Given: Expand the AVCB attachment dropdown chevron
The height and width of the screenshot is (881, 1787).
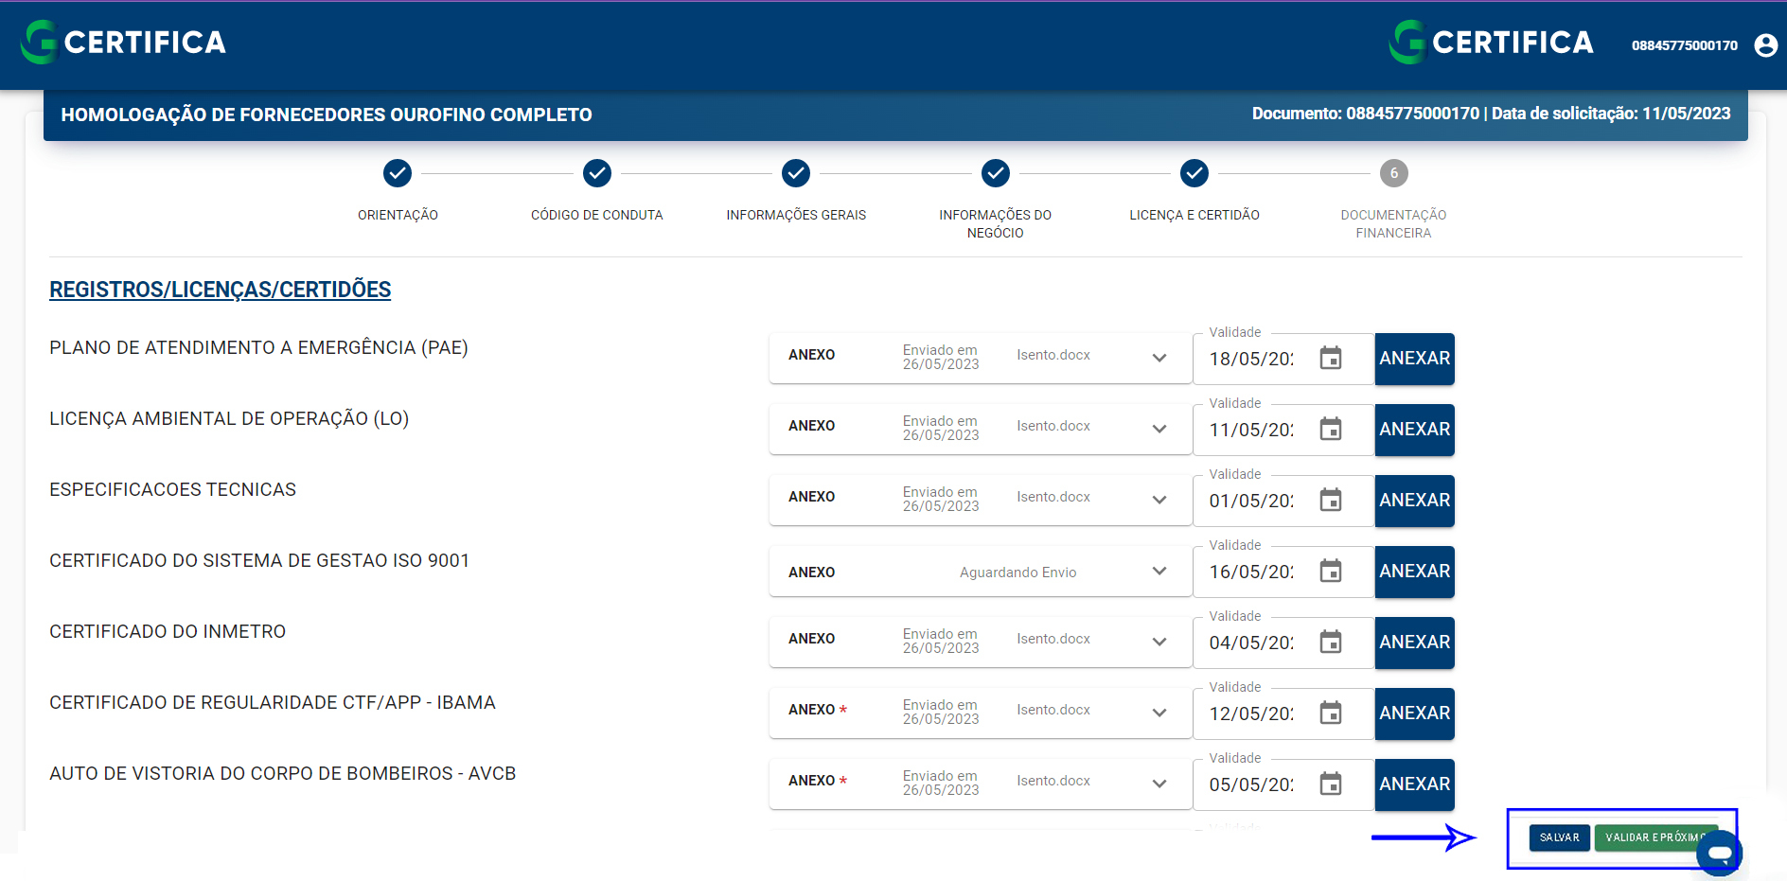Looking at the screenshot, I should 1159,784.
